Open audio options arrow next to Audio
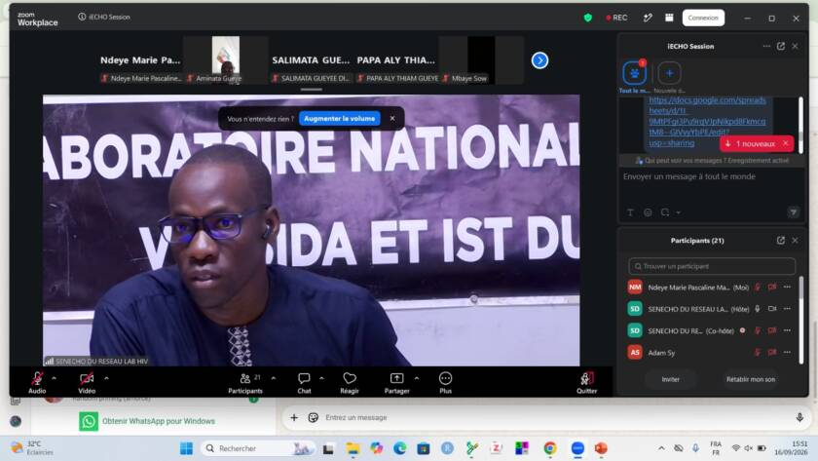This screenshot has width=818, height=461. tap(55, 378)
